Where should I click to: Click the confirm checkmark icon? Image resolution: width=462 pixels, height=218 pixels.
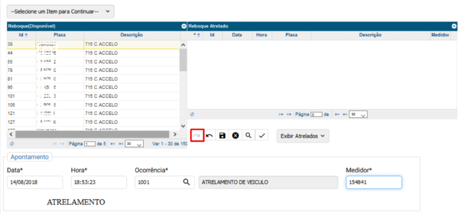click(261, 135)
